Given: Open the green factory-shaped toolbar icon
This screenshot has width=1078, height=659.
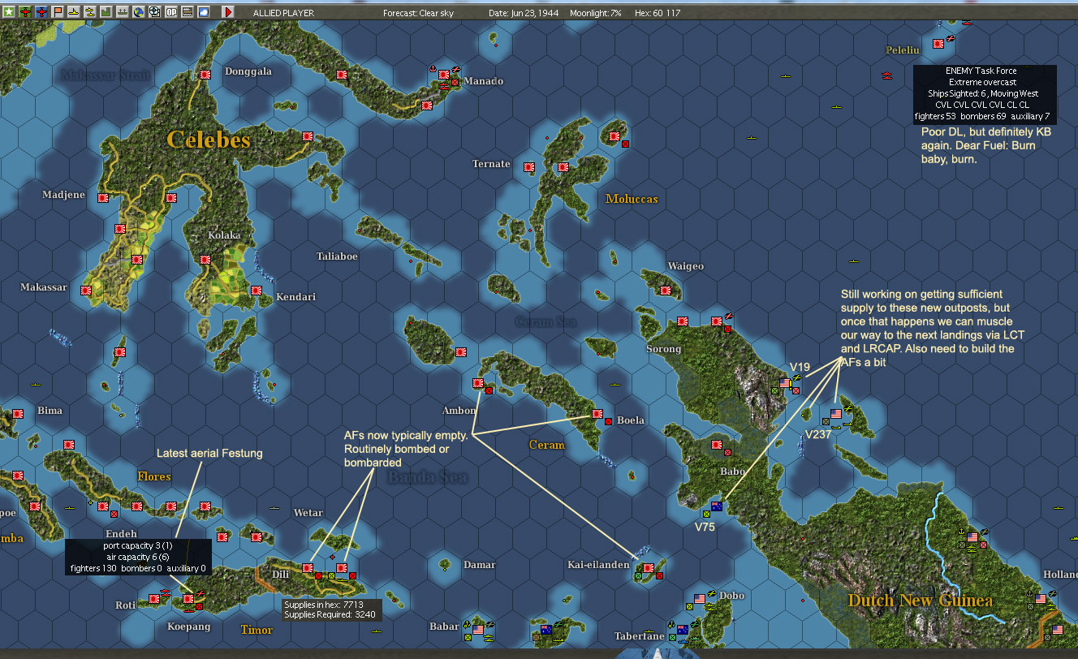Looking at the screenshot, I should point(106,12).
